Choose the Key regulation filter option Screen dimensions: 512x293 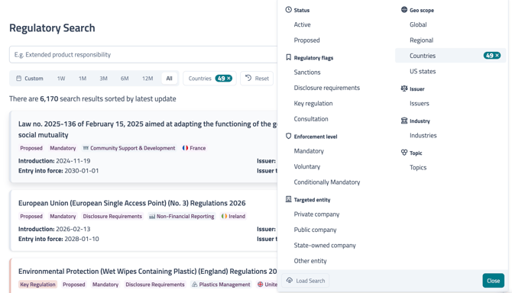coord(313,103)
